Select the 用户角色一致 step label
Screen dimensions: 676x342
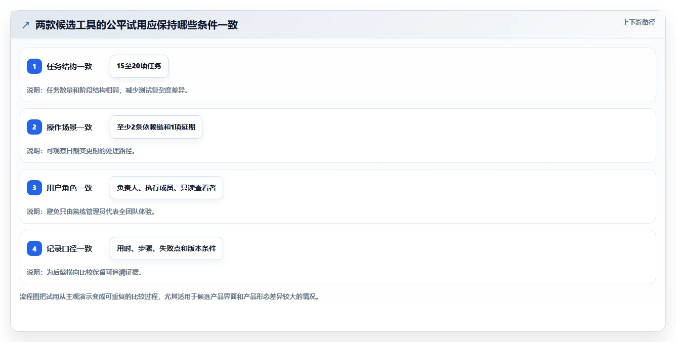(69, 188)
